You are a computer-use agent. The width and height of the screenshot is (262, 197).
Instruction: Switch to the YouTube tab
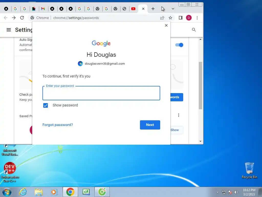pos(133,9)
